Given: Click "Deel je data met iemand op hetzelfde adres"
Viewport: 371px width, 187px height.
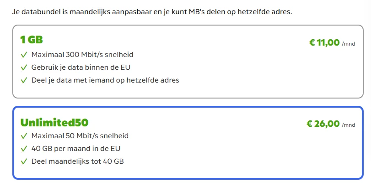Looking at the screenshot, I should point(105,80).
